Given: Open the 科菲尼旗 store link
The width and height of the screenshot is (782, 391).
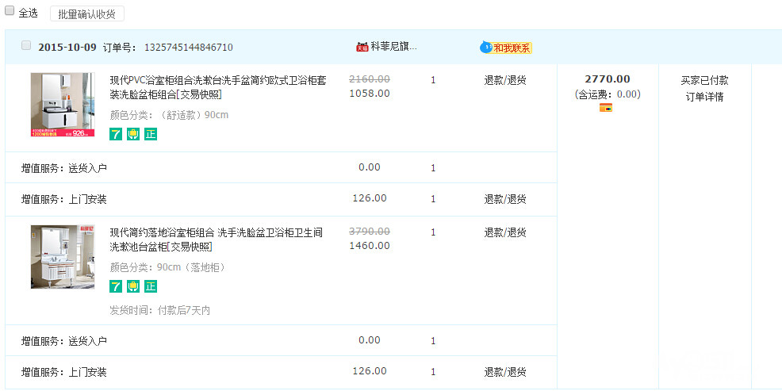Looking at the screenshot, I should tap(393, 47).
